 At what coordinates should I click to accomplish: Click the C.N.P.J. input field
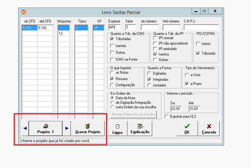(x=201, y=27)
